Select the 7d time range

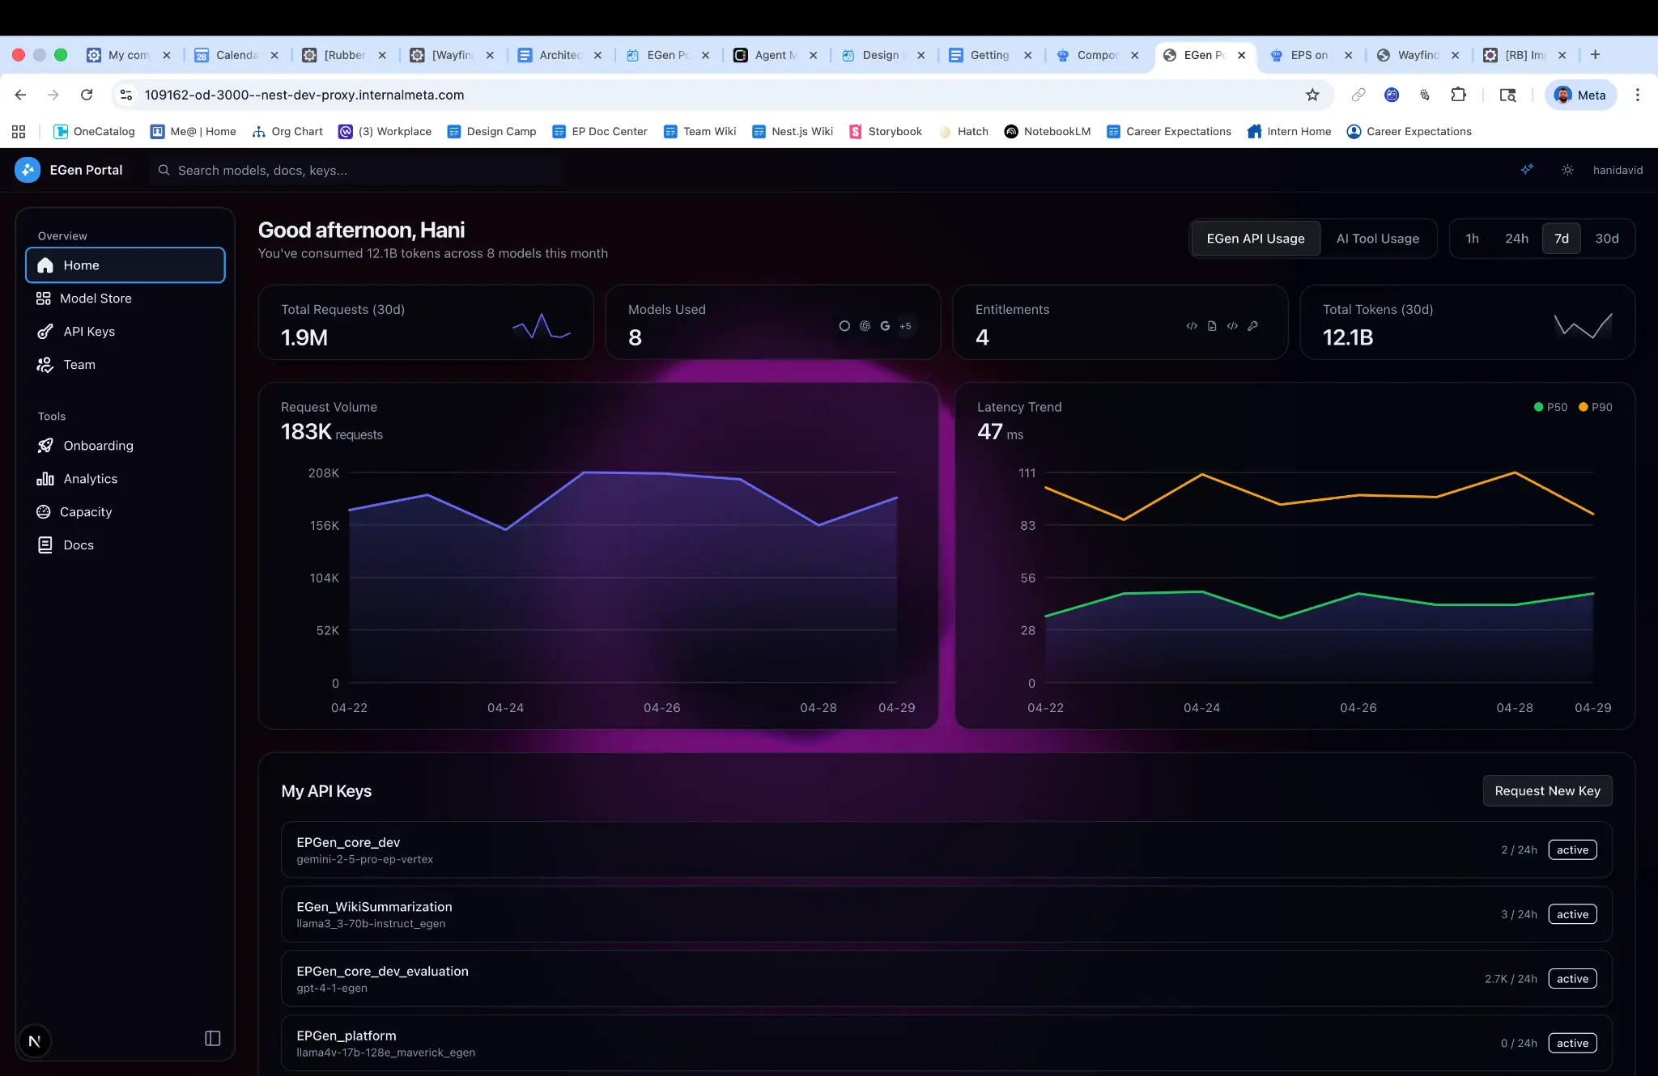1562,239
